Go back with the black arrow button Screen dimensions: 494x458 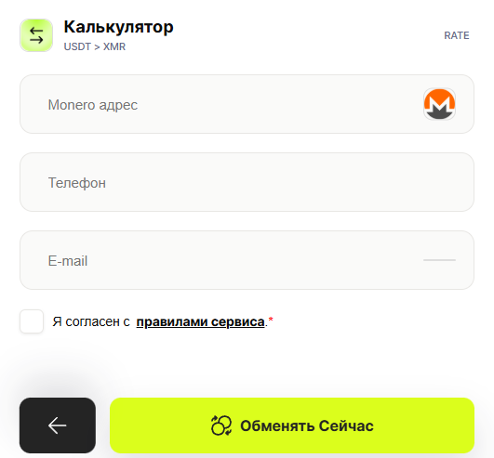[58, 425]
